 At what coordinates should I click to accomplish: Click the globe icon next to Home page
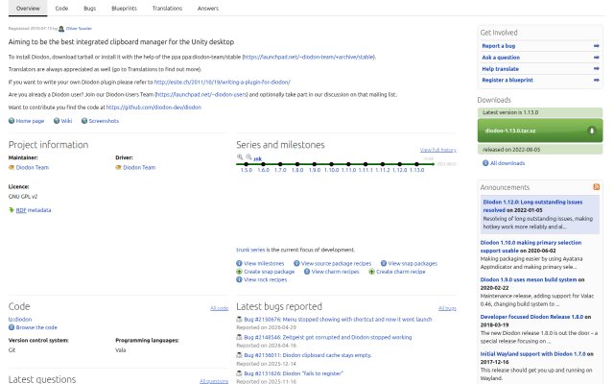click(12, 121)
